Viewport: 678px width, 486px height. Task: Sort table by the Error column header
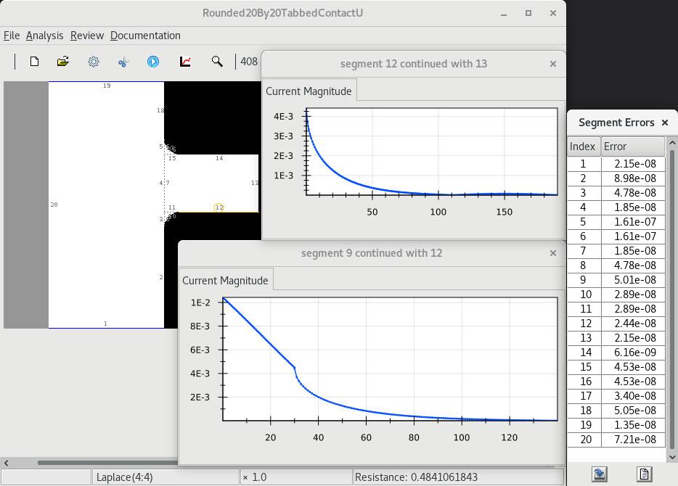pos(632,147)
